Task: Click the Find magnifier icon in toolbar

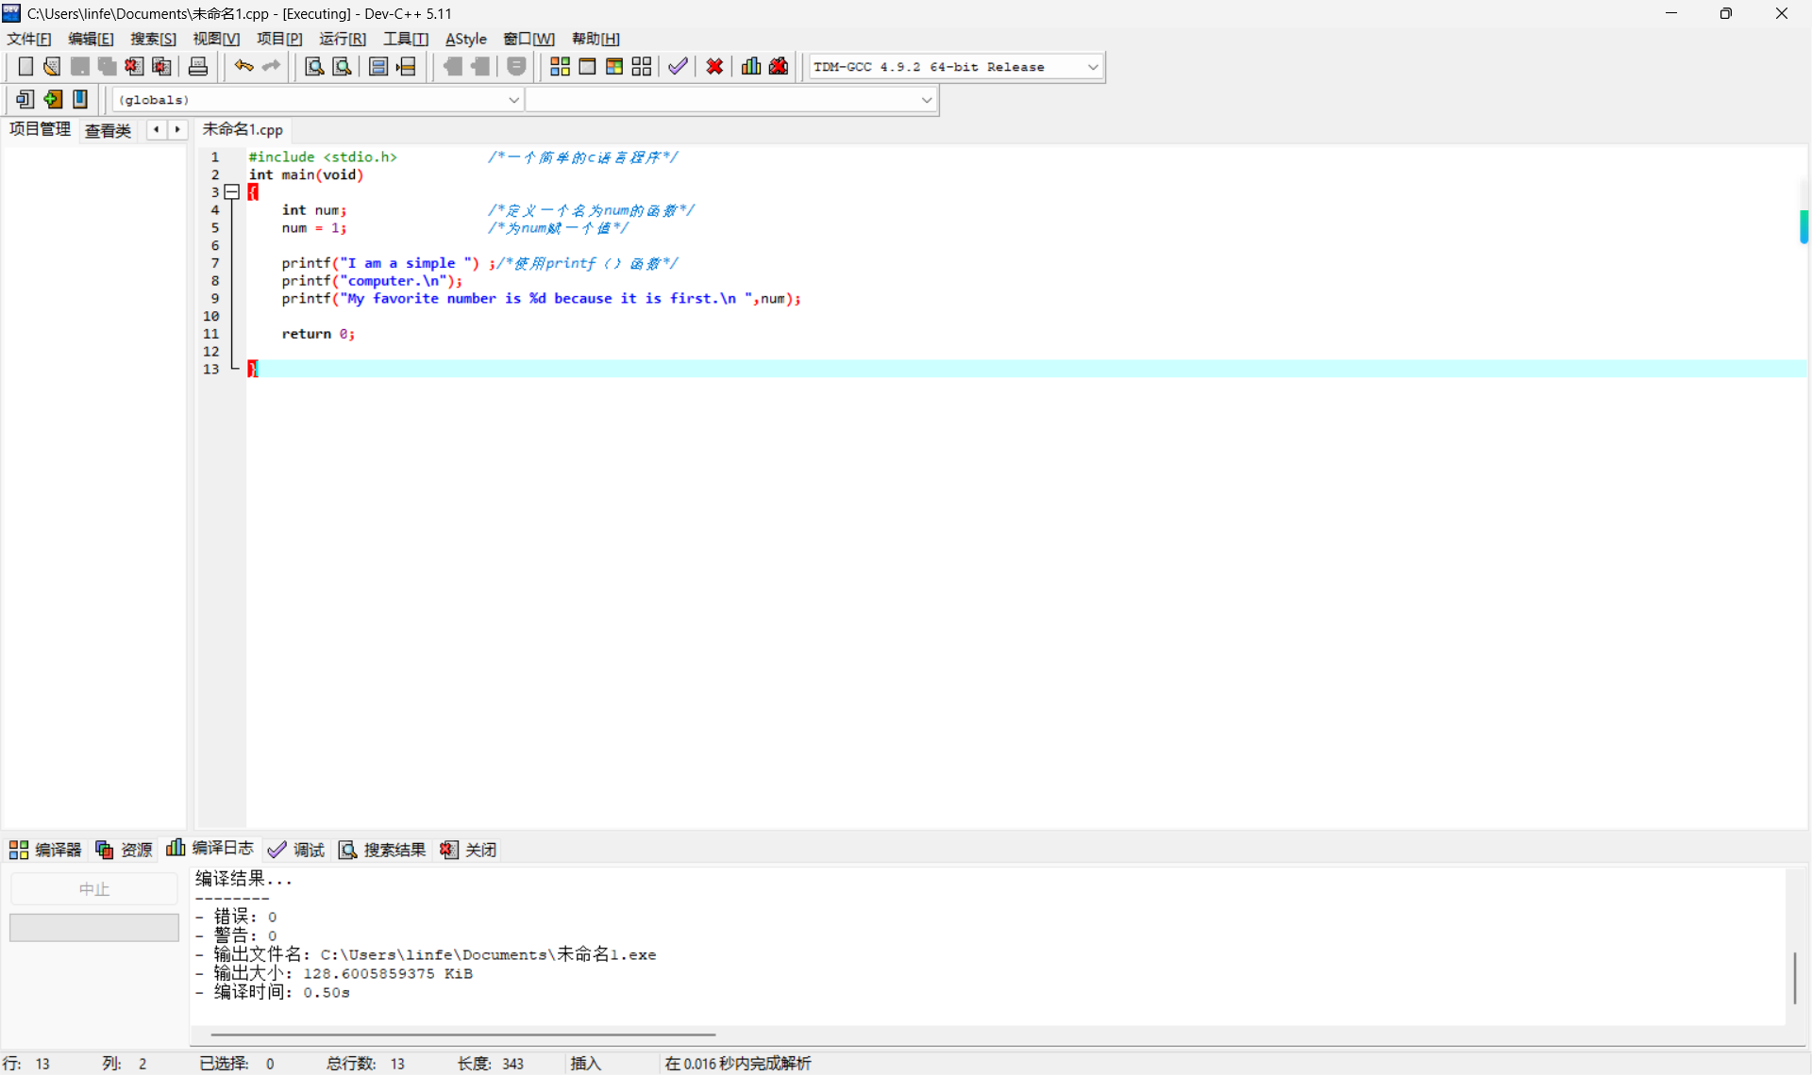Action: (x=314, y=66)
